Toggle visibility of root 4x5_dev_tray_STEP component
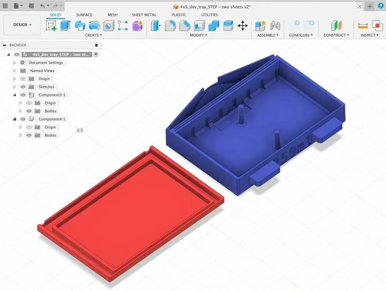The height and width of the screenshot is (291, 386). point(17,54)
